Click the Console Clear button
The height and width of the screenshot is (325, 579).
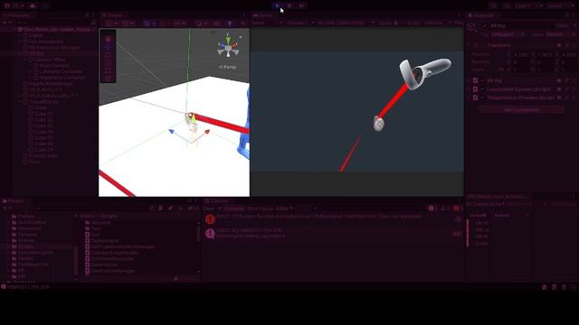[209, 209]
